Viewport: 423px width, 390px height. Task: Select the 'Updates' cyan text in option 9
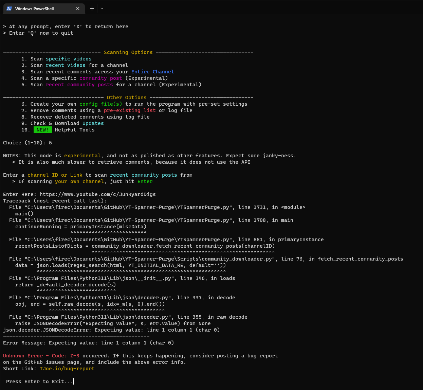[93, 123]
